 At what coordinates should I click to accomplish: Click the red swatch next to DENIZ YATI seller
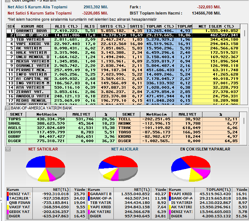(x=8, y=194)
